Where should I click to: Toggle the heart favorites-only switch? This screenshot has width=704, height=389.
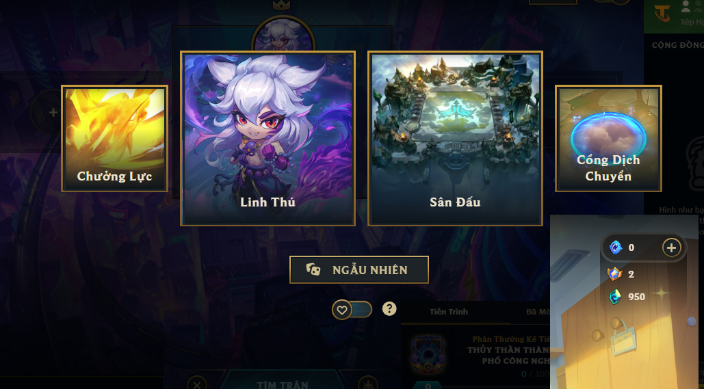tap(352, 310)
